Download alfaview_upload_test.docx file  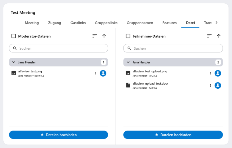pyautogui.click(x=218, y=85)
